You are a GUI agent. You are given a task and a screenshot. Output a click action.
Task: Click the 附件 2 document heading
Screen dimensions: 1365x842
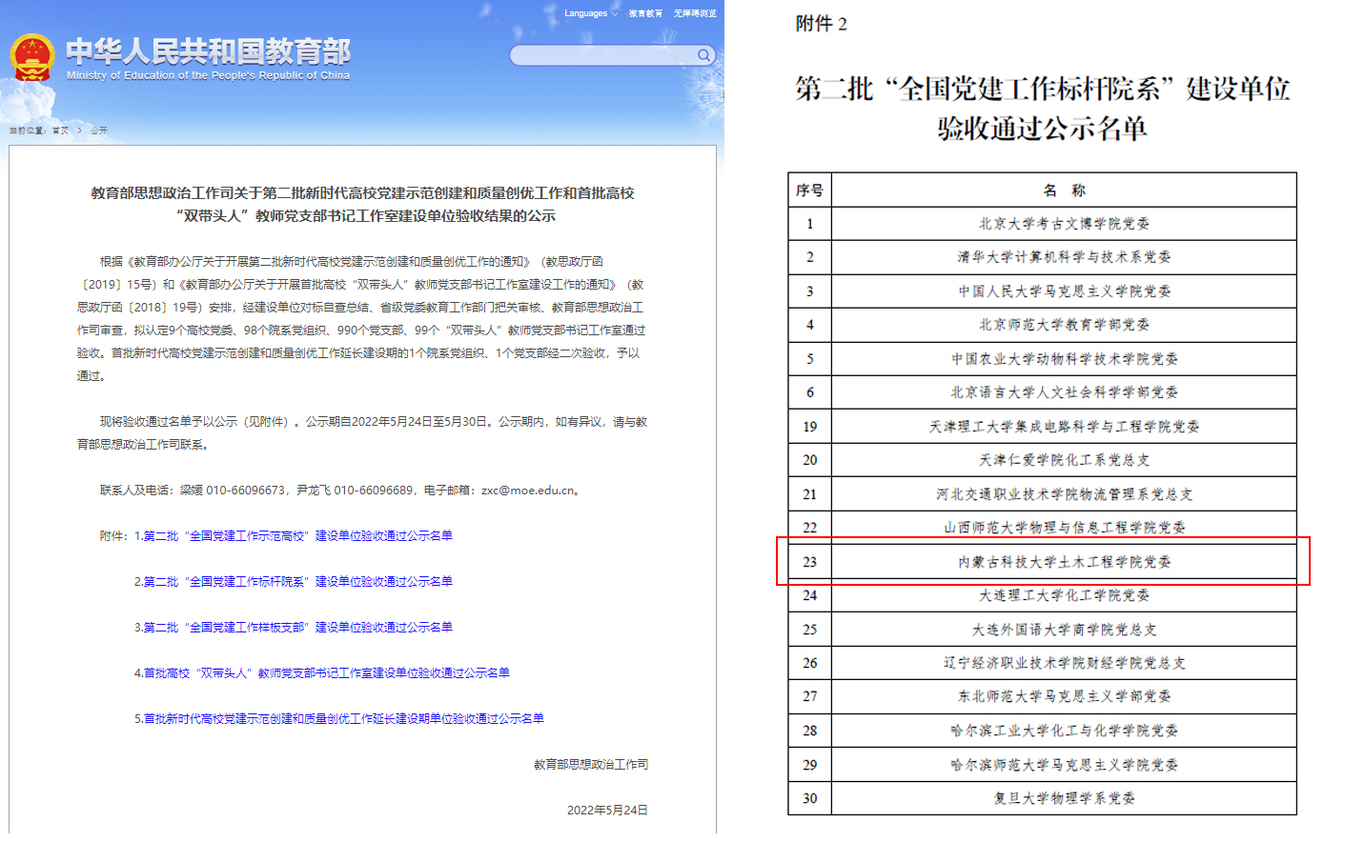[x=821, y=24]
